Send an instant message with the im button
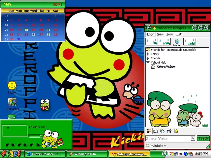This screenshot has height=158, width=211. [152, 42]
